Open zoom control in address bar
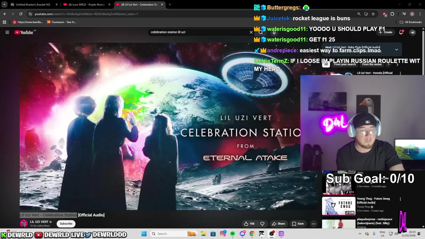425x239 pixels. point(359,14)
